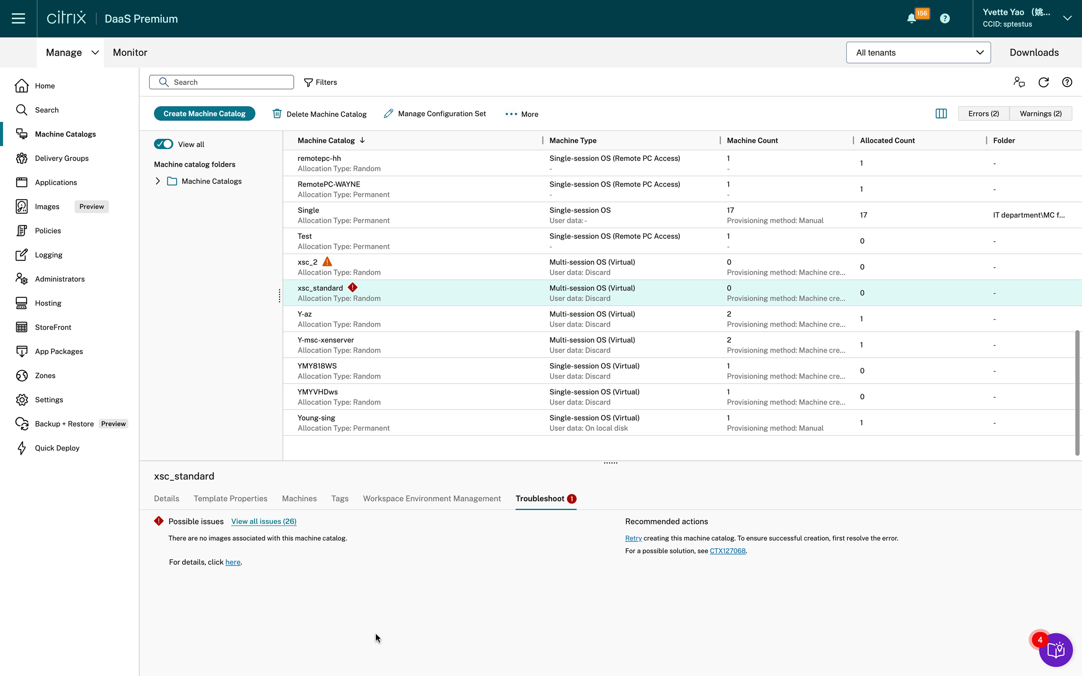
Task: Open the Machines tab
Action: click(x=299, y=499)
